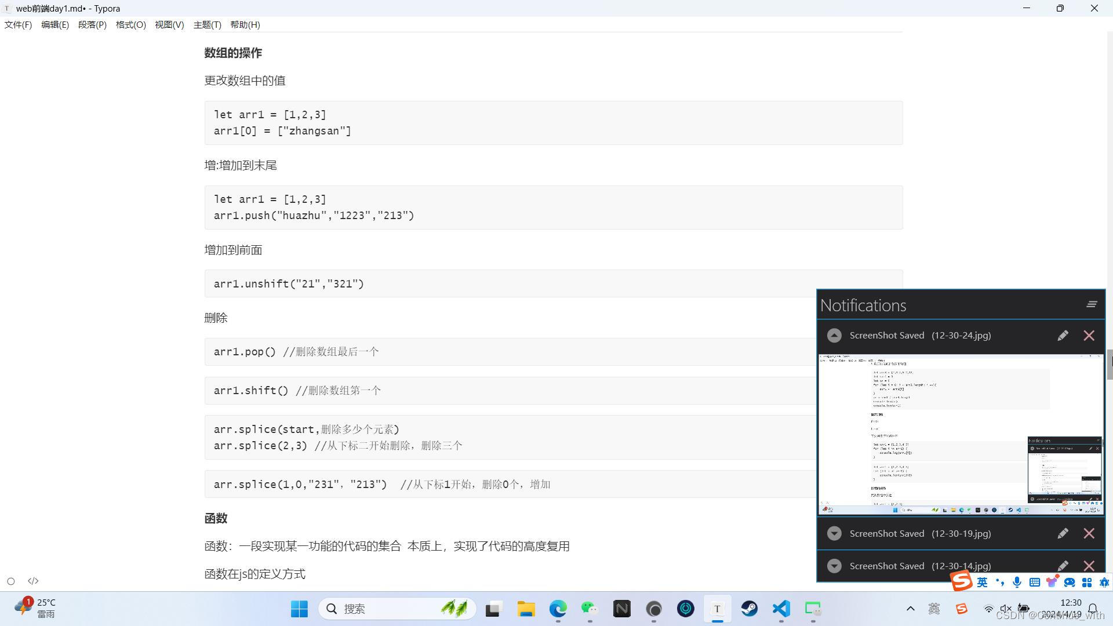Edit the 12-30-19.jpg screenshot with pencil icon
This screenshot has height=626, width=1113.
(1063, 533)
